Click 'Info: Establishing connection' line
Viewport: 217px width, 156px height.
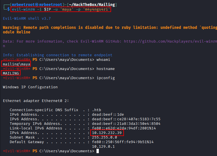click(58, 55)
